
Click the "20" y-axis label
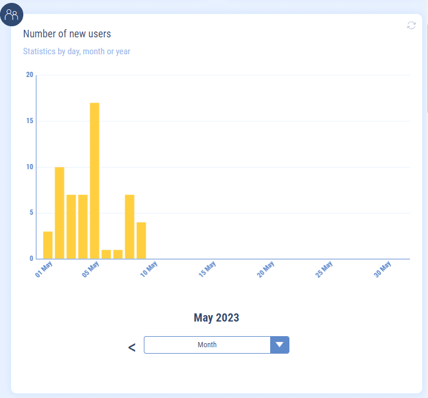(30, 75)
